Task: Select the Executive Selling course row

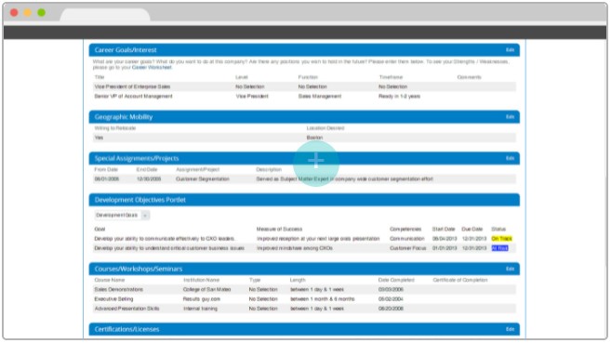Action: click(x=304, y=299)
